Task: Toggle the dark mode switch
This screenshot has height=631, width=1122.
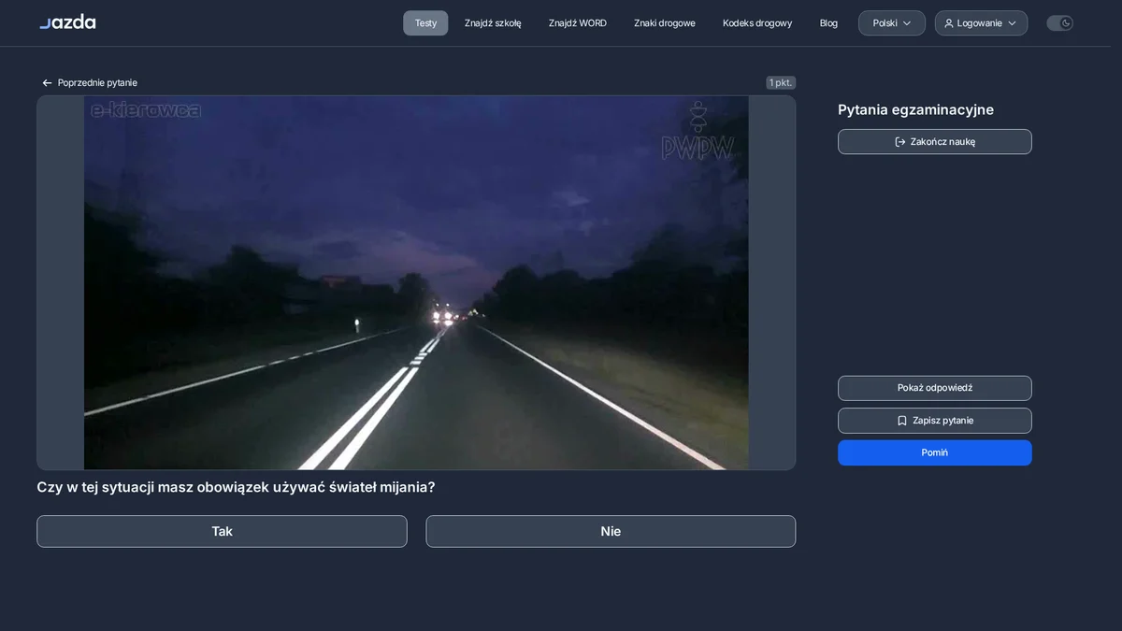Action: coord(1059,23)
